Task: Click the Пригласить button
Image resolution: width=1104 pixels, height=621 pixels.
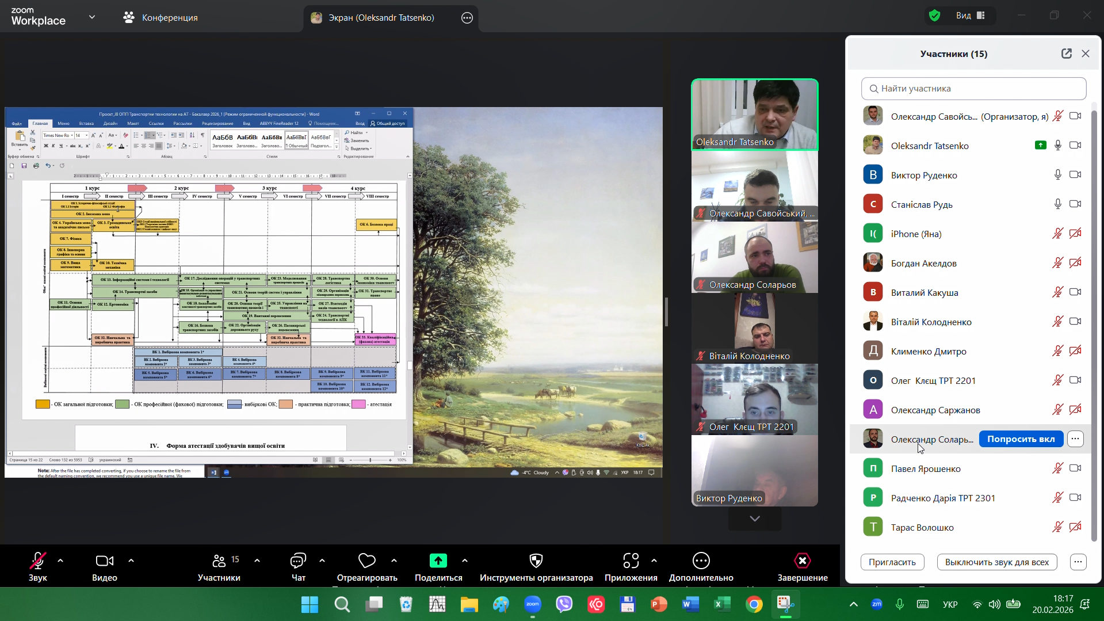Action: pyautogui.click(x=892, y=562)
